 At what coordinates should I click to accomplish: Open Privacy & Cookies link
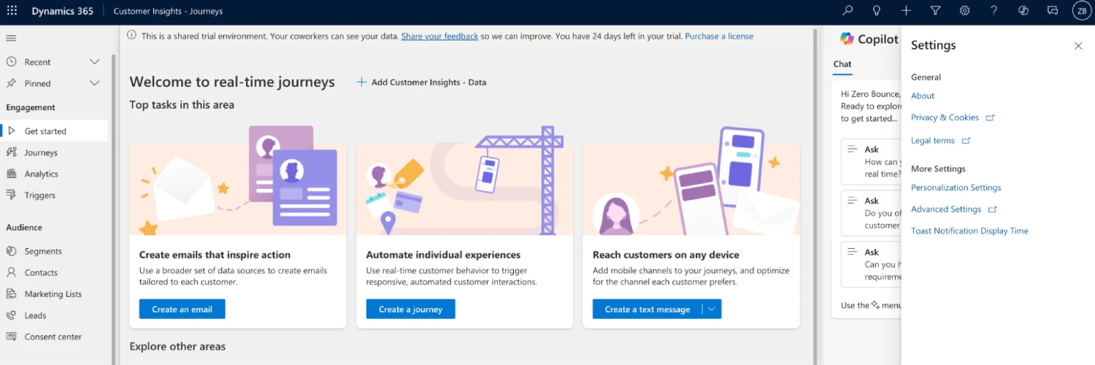click(x=945, y=118)
